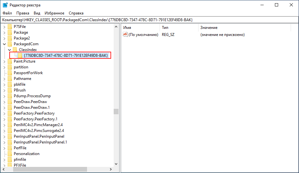The width and height of the screenshot is (299, 173).
Task: Maximize the Registry Editor window
Action: point(277,5)
